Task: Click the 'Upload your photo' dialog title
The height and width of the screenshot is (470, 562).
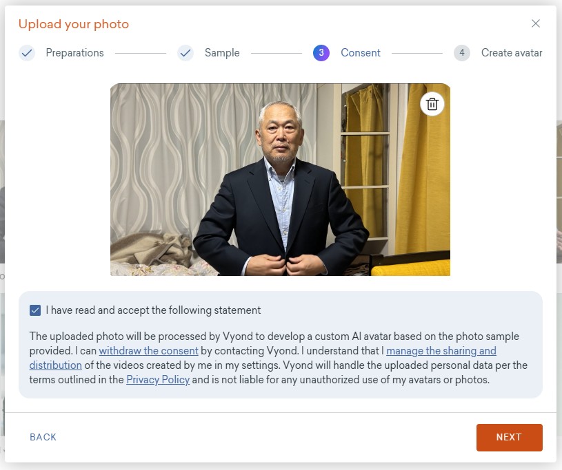Action: [x=74, y=24]
